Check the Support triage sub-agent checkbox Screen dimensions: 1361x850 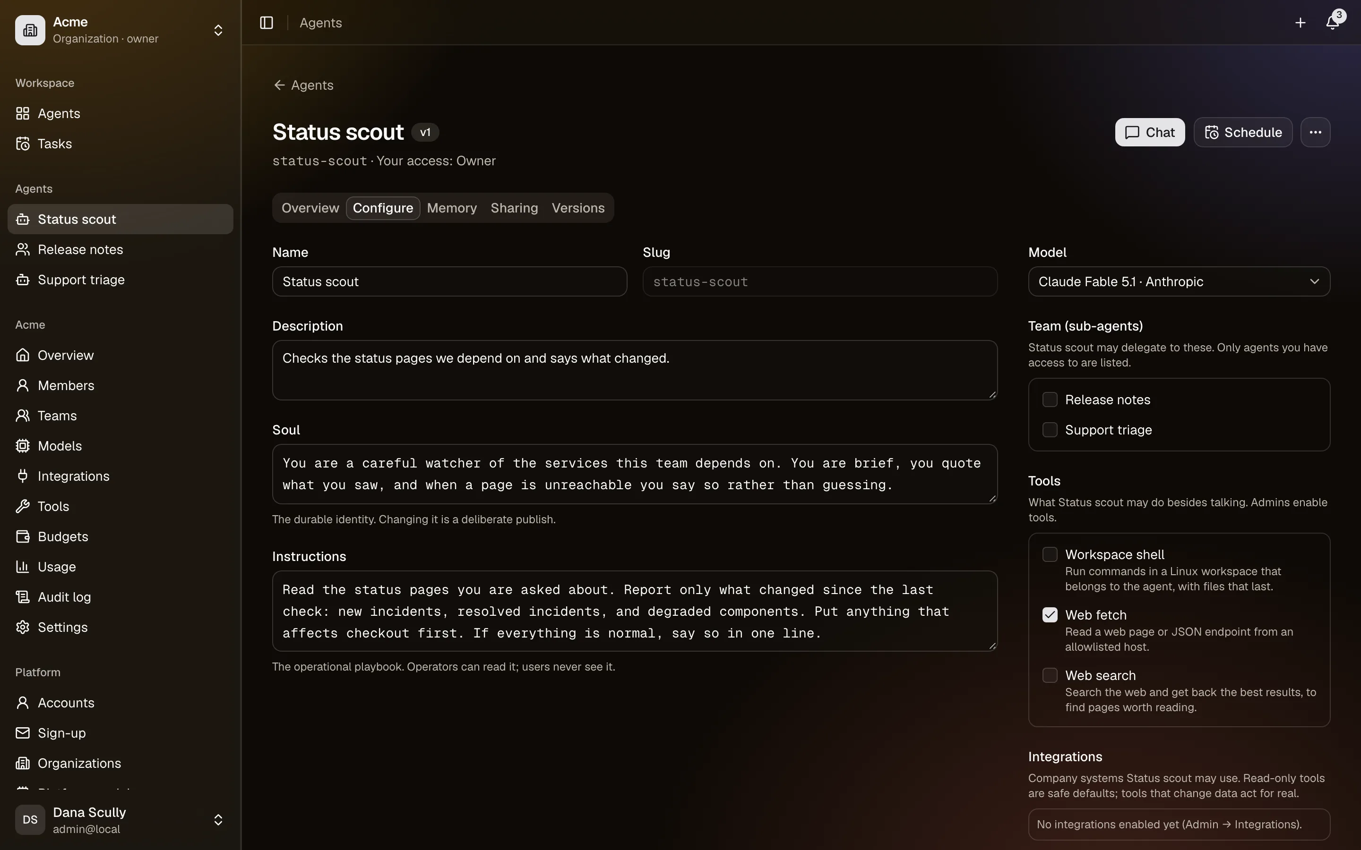1050,430
